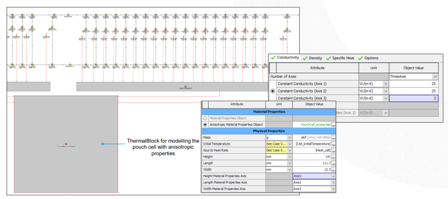Open the value selector for Source Heat Rate
448x199 pixels.
coord(333,150)
